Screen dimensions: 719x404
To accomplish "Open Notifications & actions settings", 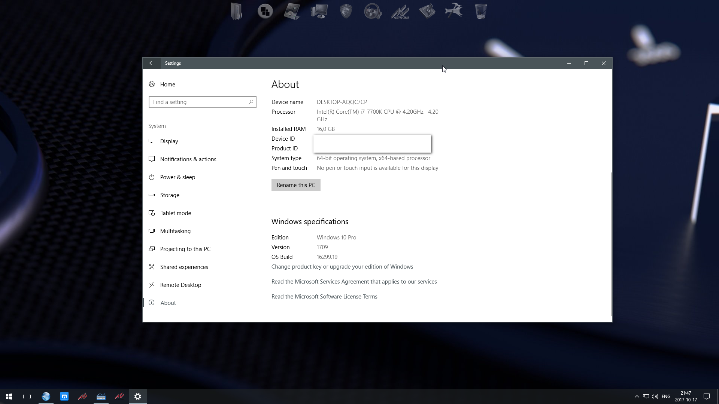I will pos(188,159).
